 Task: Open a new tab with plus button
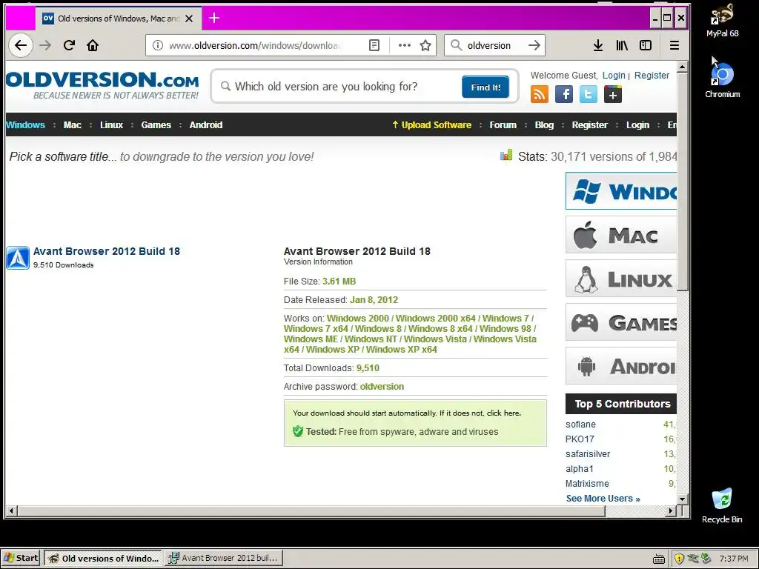pos(214,19)
